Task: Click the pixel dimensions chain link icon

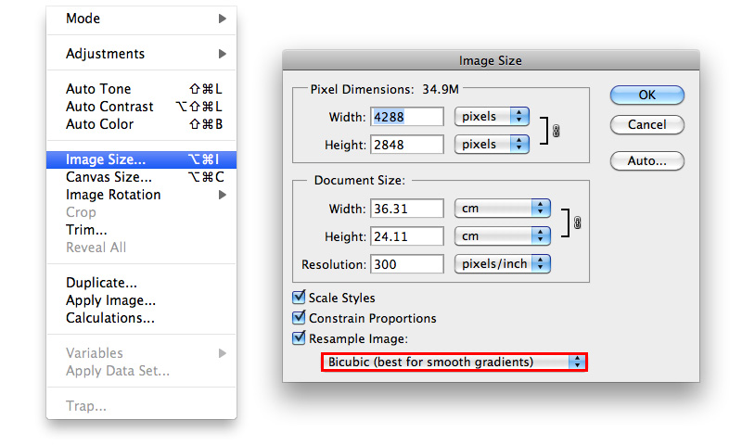Action: 556,132
